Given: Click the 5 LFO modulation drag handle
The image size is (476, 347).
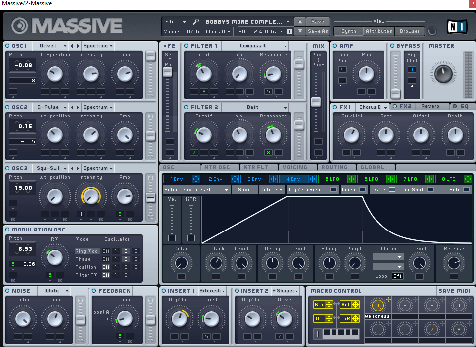Looking at the screenshot, I should pos(351,179).
